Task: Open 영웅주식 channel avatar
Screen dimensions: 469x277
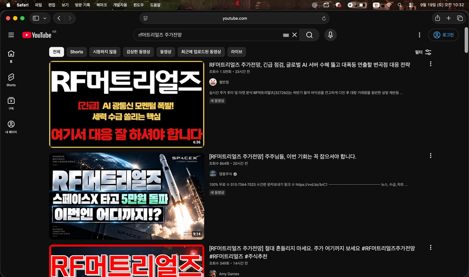Action: (x=213, y=174)
